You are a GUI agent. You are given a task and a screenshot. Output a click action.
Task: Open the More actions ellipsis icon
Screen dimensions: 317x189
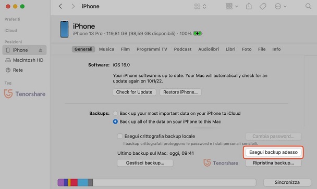coord(278,6)
